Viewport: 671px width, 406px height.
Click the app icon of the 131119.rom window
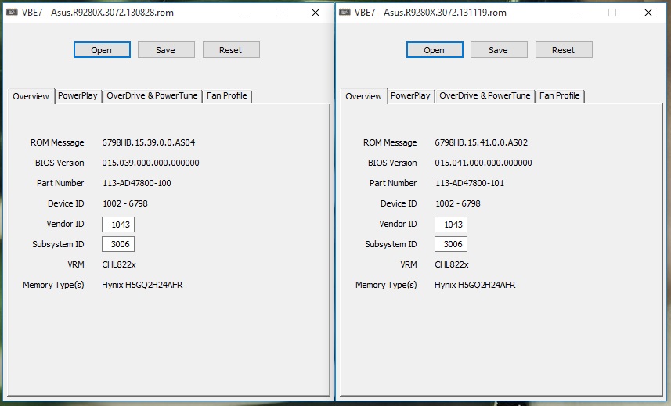click(x=345, y=13)
